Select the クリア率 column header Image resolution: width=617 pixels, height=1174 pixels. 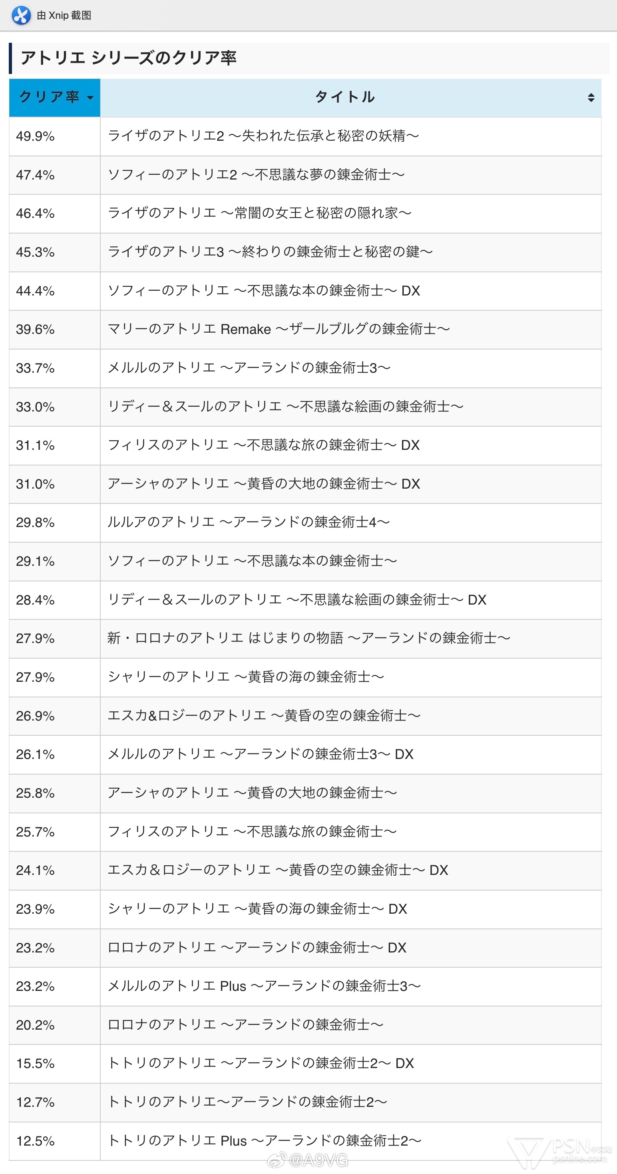click(55, 98)
